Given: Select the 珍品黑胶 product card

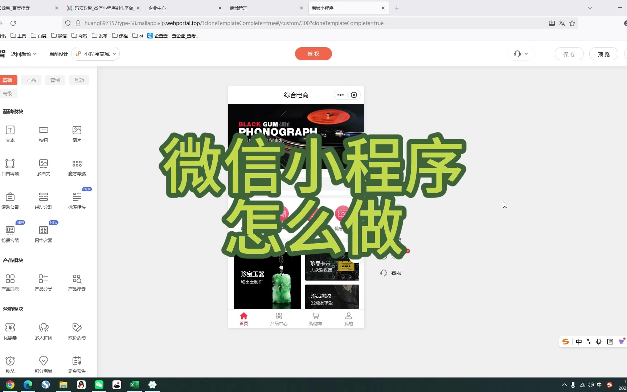Looking at the screenshot, I should click(332, 297).
